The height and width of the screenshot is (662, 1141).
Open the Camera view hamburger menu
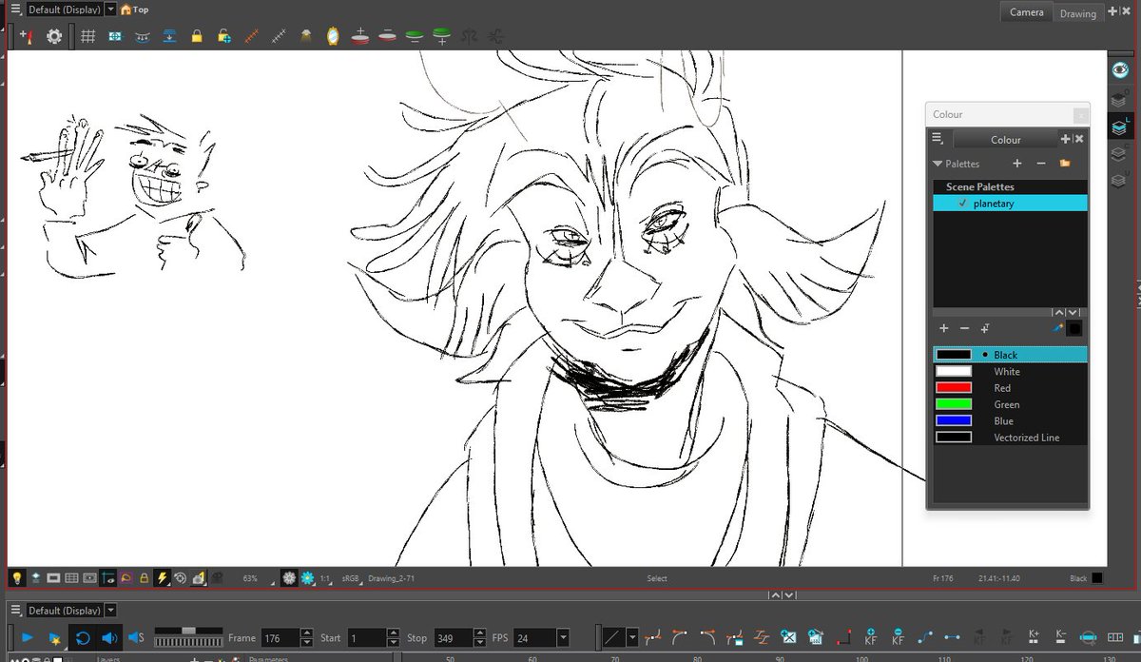pyautogui.click(x=16, y=9)
